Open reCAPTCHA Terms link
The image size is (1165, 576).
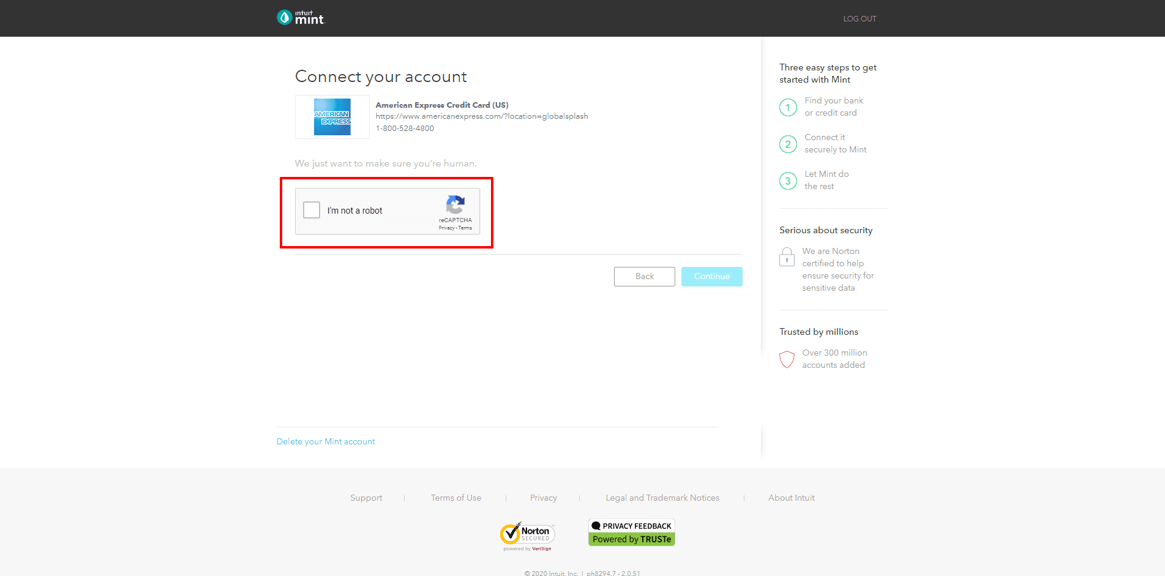pos(465,228)
